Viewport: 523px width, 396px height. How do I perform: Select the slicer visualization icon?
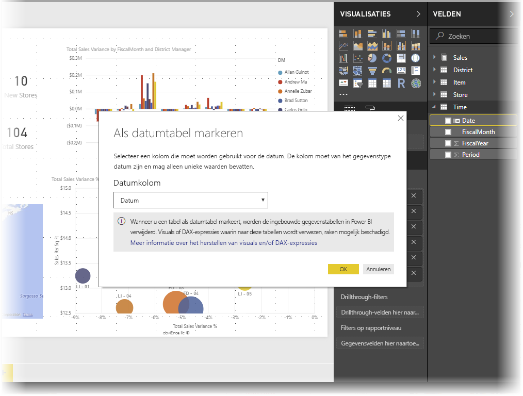pyautogui.click(x=357, y=83)
